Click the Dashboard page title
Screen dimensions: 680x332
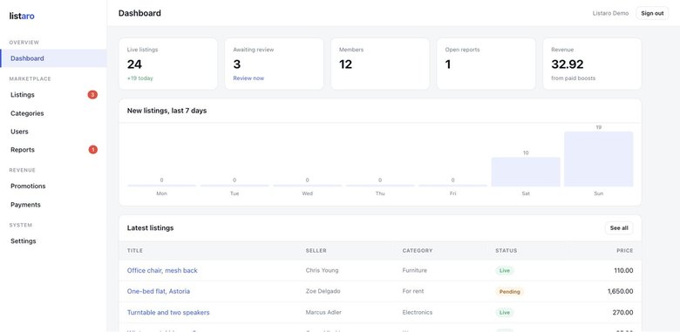point(139,13)
